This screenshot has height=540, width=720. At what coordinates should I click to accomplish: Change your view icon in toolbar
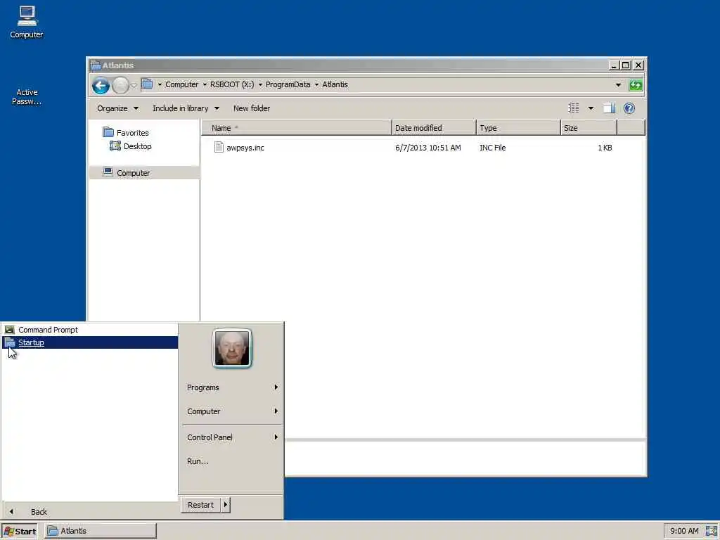coord(574,108)
